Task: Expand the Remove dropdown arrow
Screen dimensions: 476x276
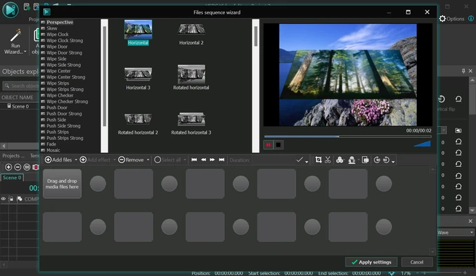Action: [x=148, y=159]
